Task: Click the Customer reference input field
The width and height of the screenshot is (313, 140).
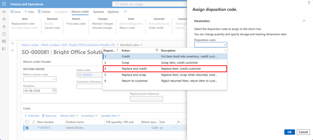Action: [x=90, y=86]
